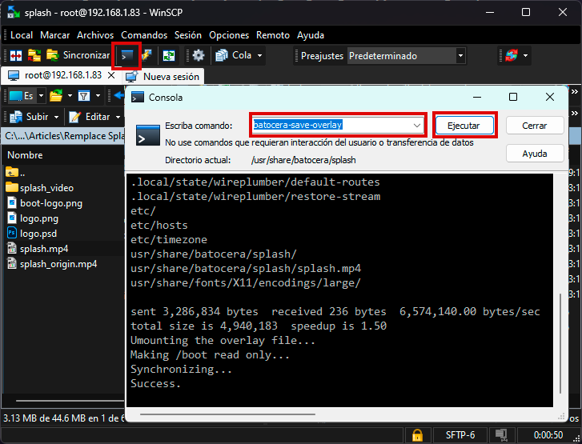Viewport: 582px width, 444px height.
Task: Click the blue back arrow icon
Action: [118, 96]
